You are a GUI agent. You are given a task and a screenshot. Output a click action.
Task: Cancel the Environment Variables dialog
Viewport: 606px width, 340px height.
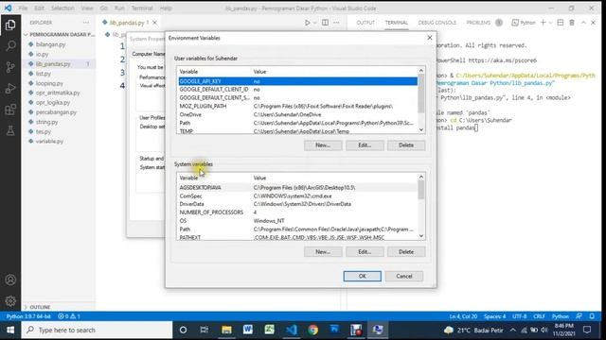coord(404,276)
